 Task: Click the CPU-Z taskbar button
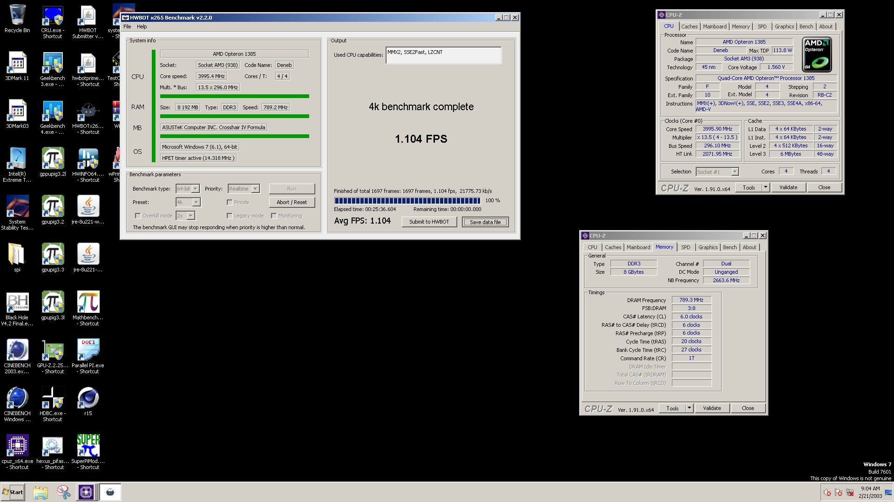click(x=86, y=492)
